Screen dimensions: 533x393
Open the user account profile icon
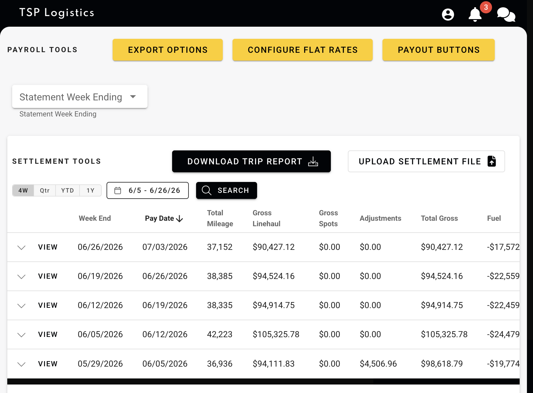click(448, 14)
